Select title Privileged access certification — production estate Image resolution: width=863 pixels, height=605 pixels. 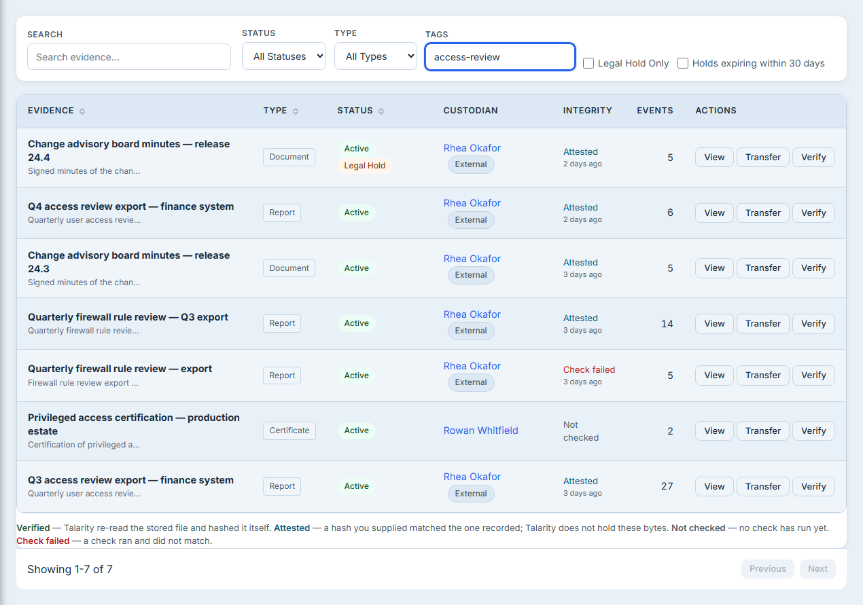pos(134,424)
